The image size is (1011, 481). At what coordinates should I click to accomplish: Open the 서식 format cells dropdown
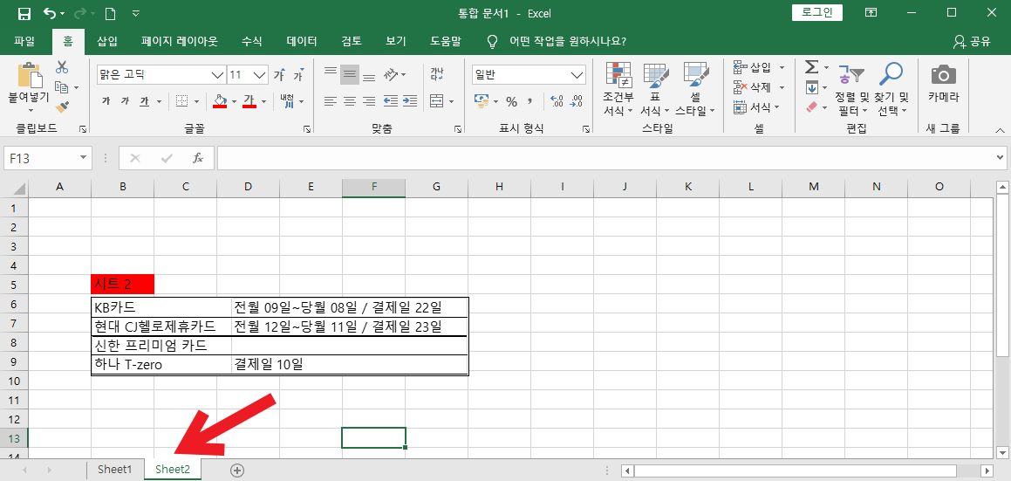pos(776,107)
